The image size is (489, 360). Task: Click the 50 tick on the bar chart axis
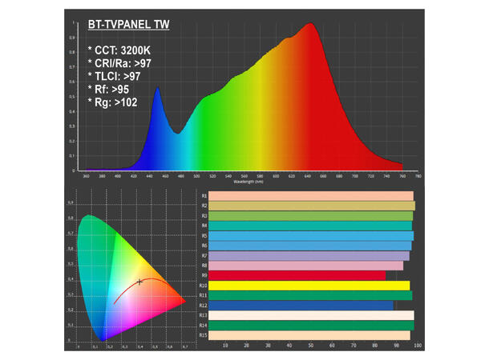(310, 346)
